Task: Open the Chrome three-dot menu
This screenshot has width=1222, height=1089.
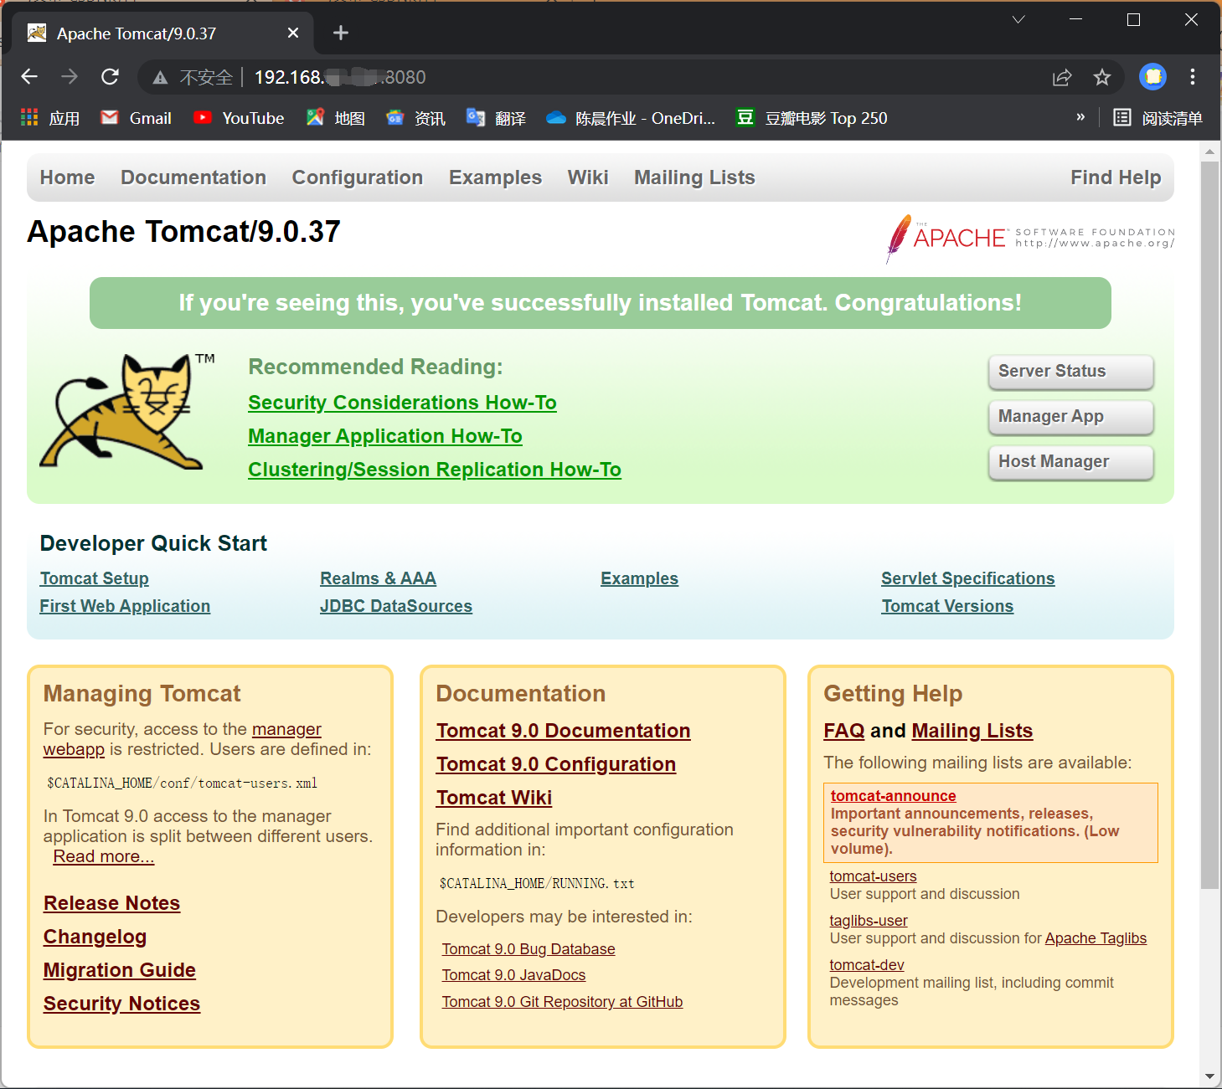Action: (x=1193, y=77)
